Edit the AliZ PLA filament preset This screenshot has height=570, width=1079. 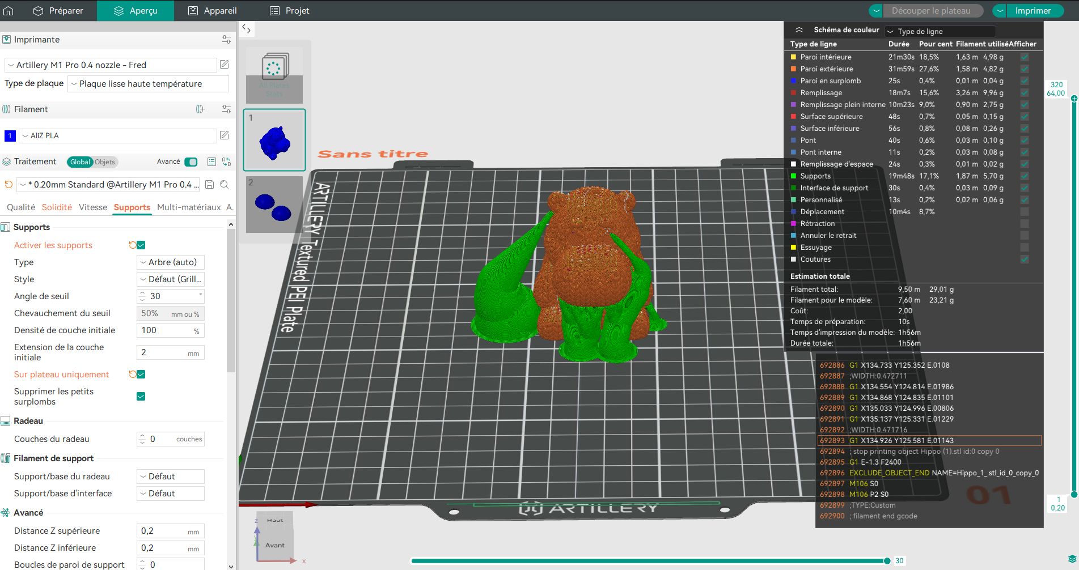coord(225,135)
